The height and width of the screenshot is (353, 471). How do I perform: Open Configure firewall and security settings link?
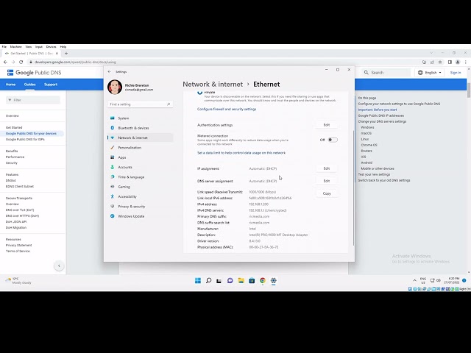tap(227, 110)
